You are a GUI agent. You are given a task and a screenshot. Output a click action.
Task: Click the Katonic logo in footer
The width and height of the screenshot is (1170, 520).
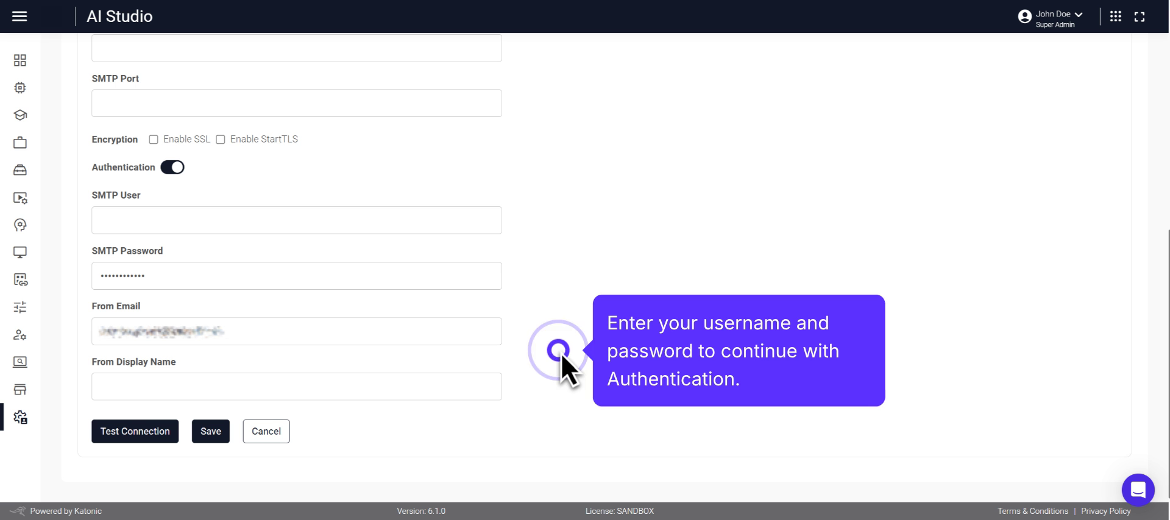pos(18,511)
